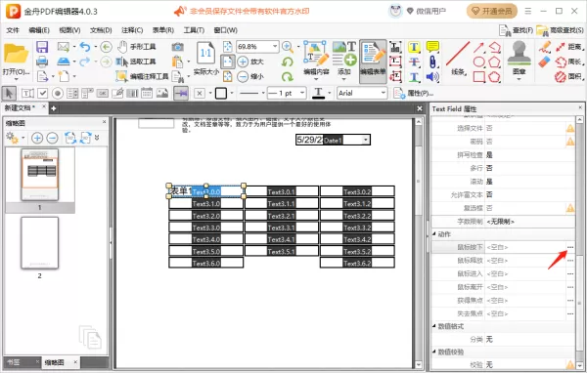587x373 pixels.
Task: Select the 手形工具 hand tool
Action: point(136,47)
